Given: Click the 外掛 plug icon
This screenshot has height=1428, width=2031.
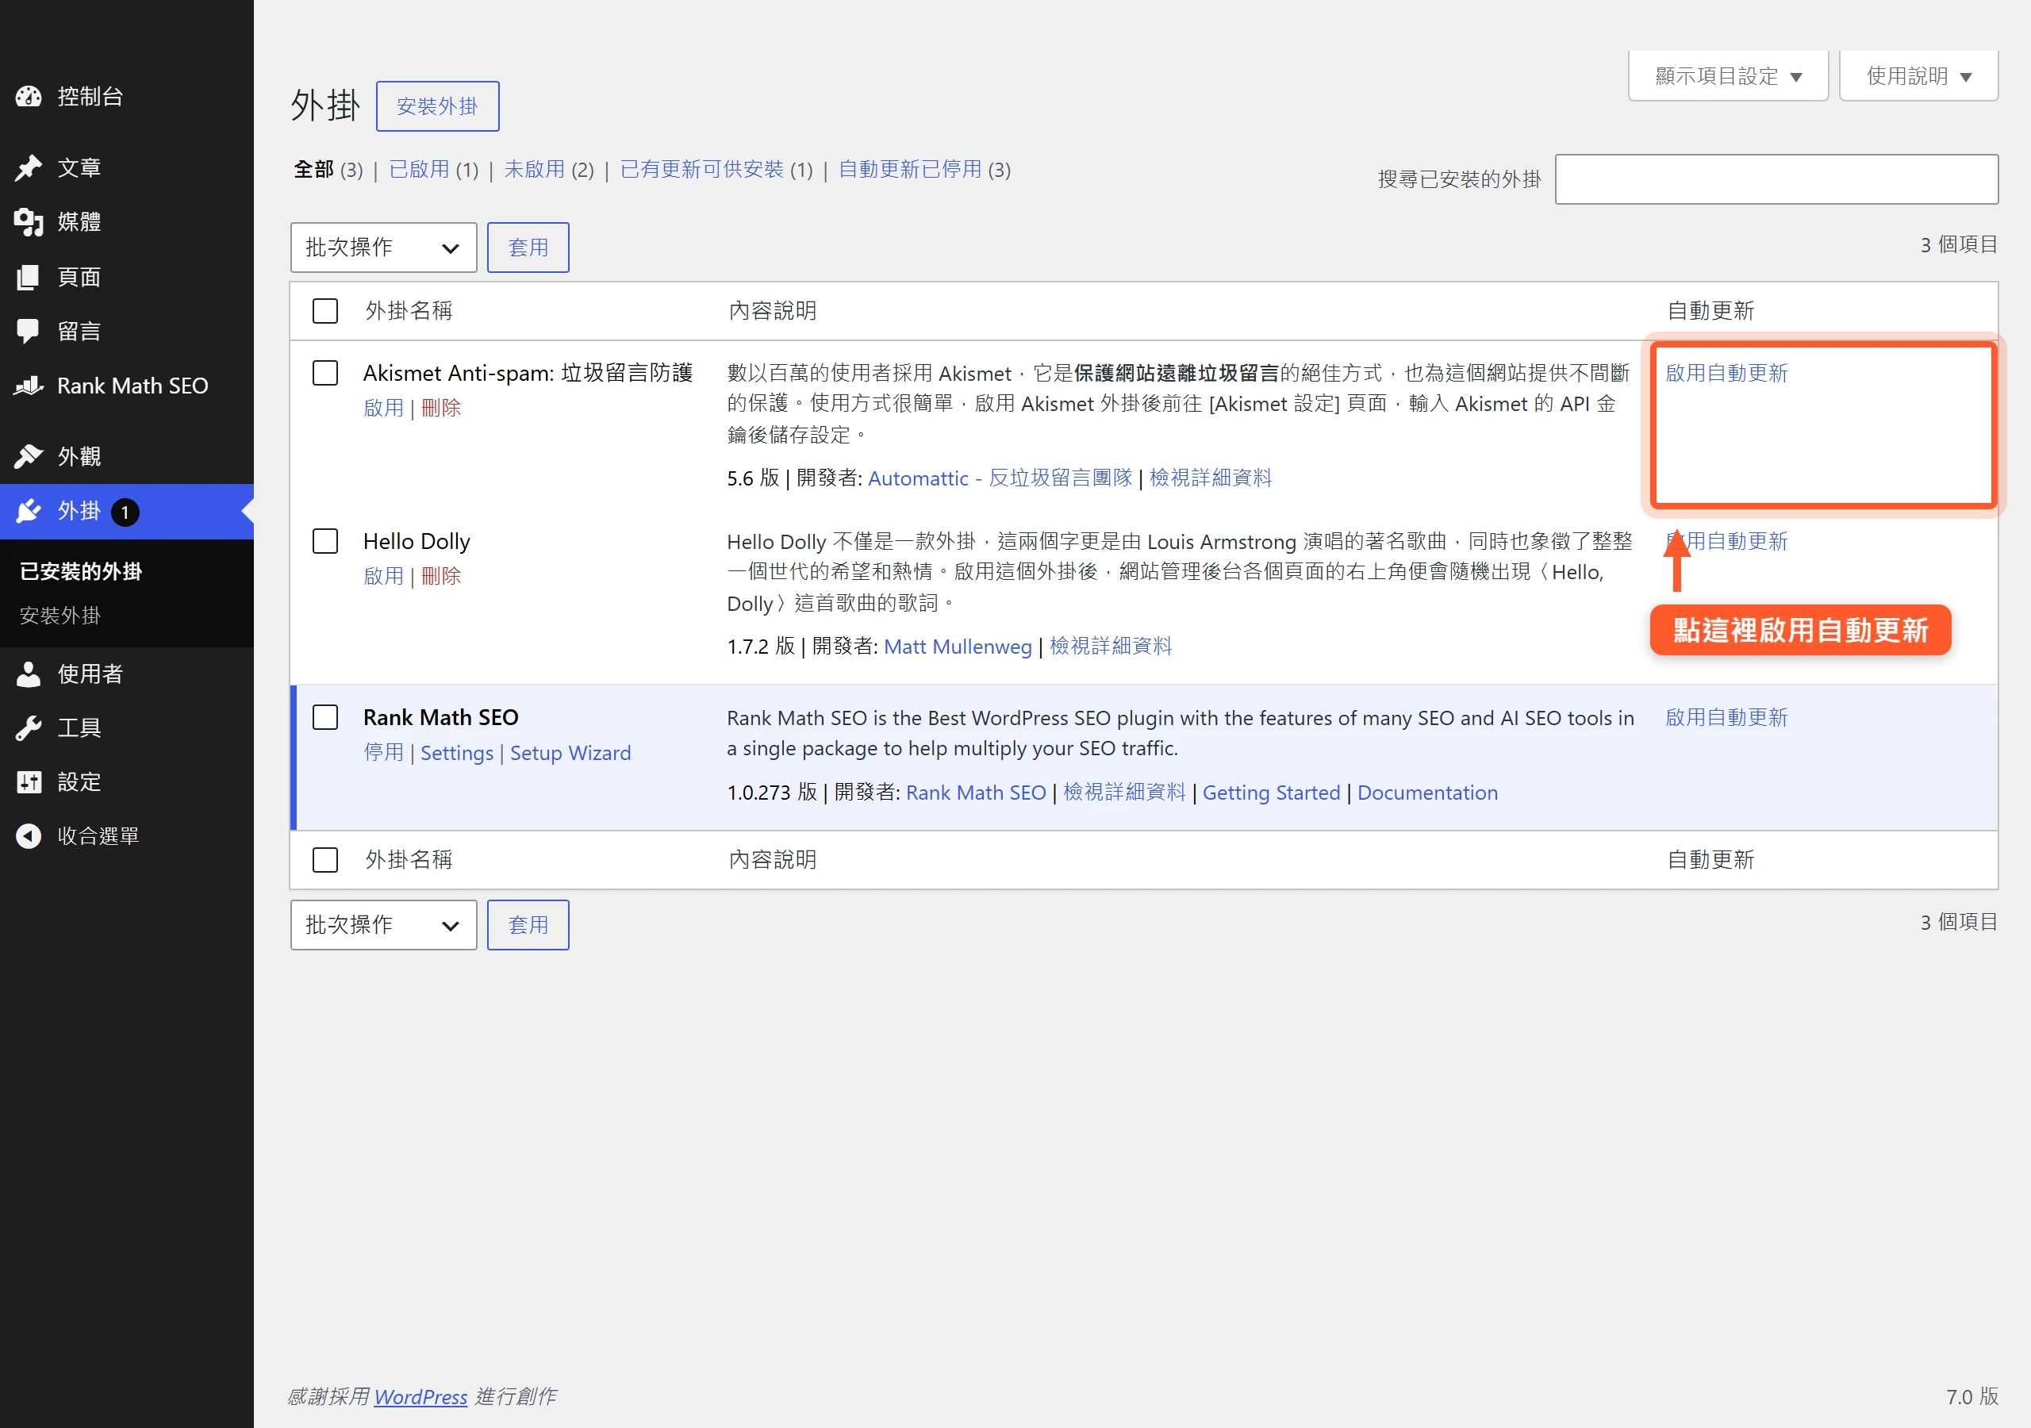Looking at the screenshot, I should click(x=29, y=512).
